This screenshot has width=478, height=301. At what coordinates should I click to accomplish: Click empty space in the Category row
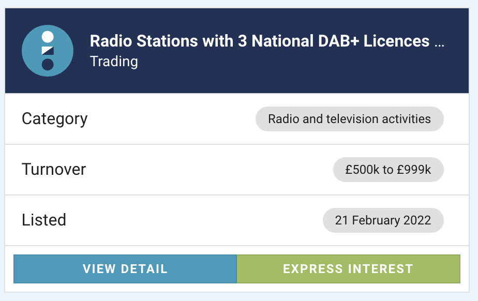click(171, 119)
